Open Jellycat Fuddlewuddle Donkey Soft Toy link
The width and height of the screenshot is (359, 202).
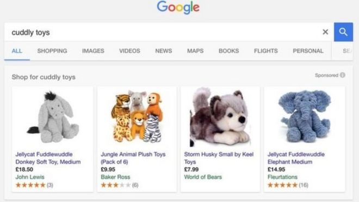[x=48, y=158]
